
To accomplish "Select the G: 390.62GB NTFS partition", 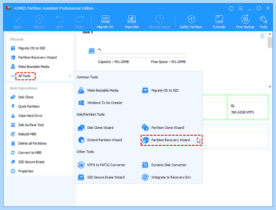I will pyautogui.click(x=248, y=107).
